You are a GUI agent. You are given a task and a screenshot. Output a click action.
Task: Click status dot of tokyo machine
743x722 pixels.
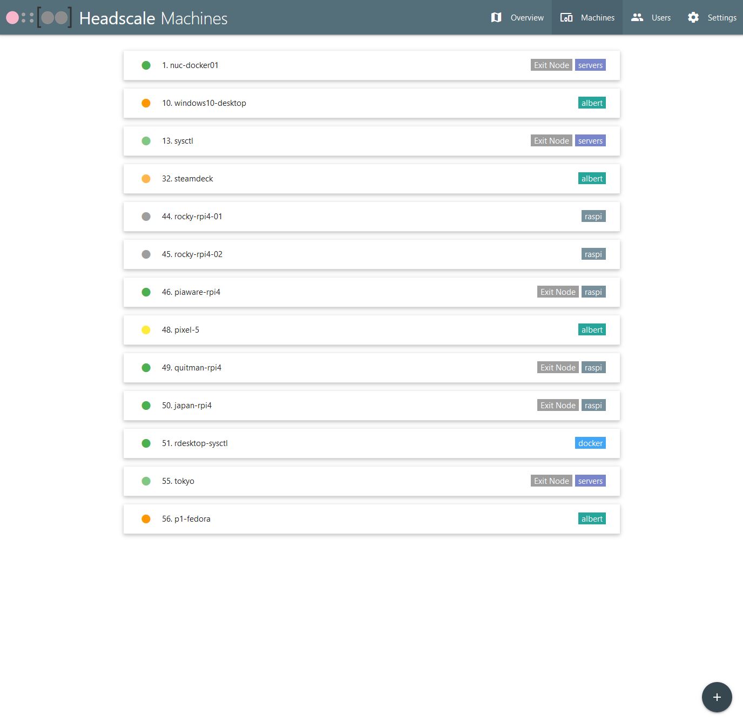click(146, 481)
